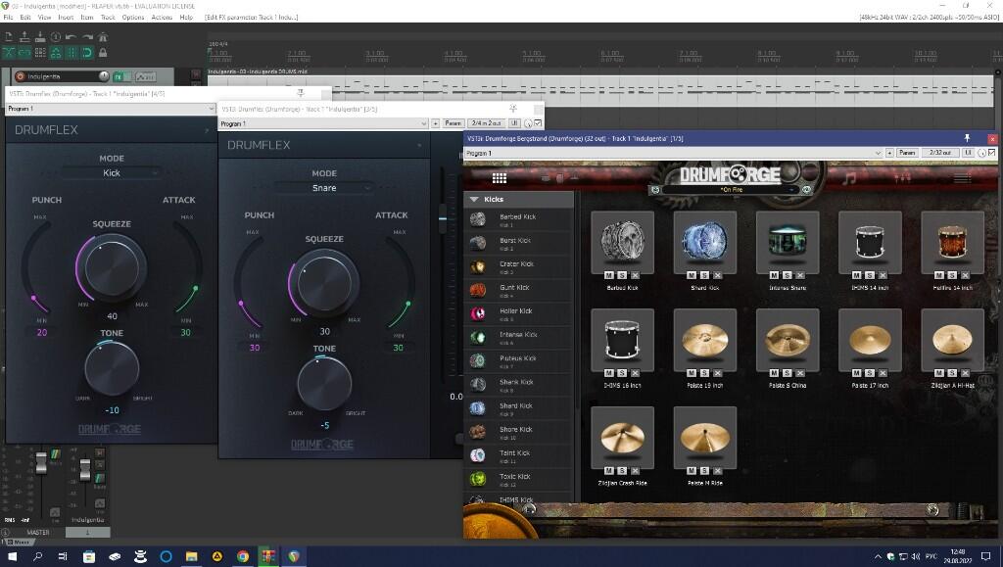Toggle the bypass checkbox in Drumforge Bergstrand window

point(991,153)
